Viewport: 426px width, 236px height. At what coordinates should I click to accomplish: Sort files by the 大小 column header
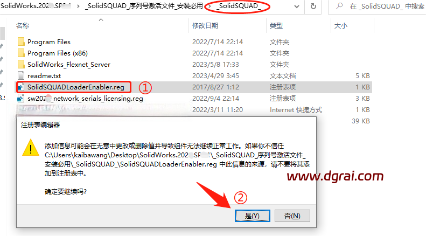341,25
